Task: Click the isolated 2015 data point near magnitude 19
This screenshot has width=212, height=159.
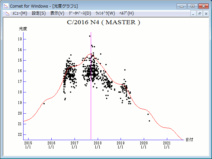Action: point(44,104)
